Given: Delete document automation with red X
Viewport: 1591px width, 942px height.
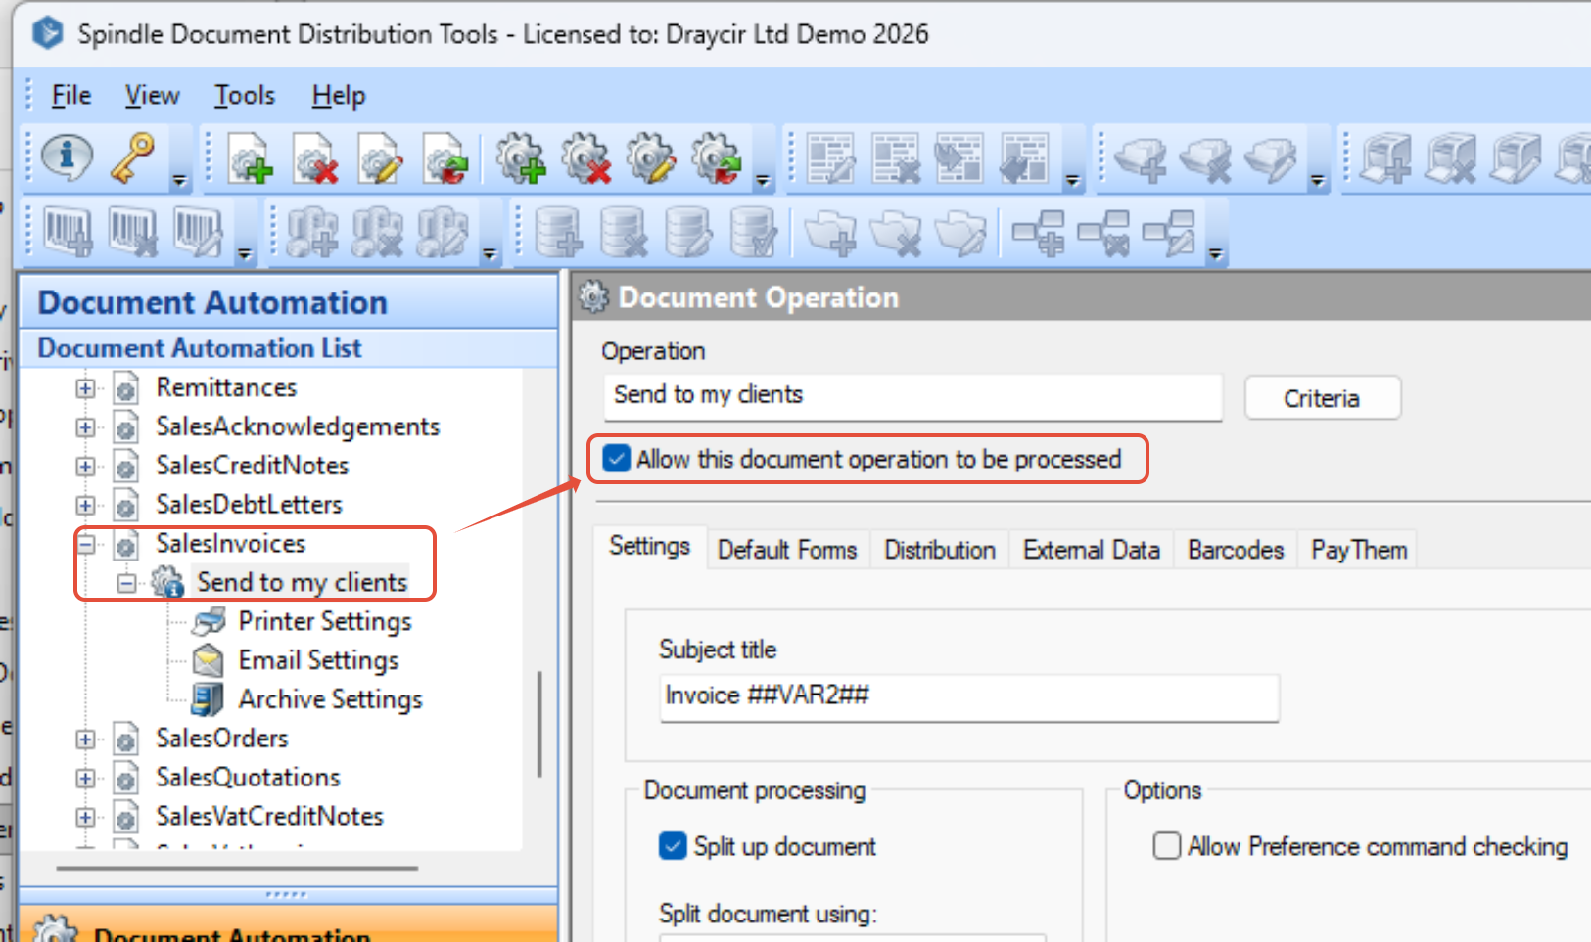Looking at the screenshot, I should click(x=315, y=158).
